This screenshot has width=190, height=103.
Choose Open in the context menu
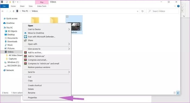(30, 26)
